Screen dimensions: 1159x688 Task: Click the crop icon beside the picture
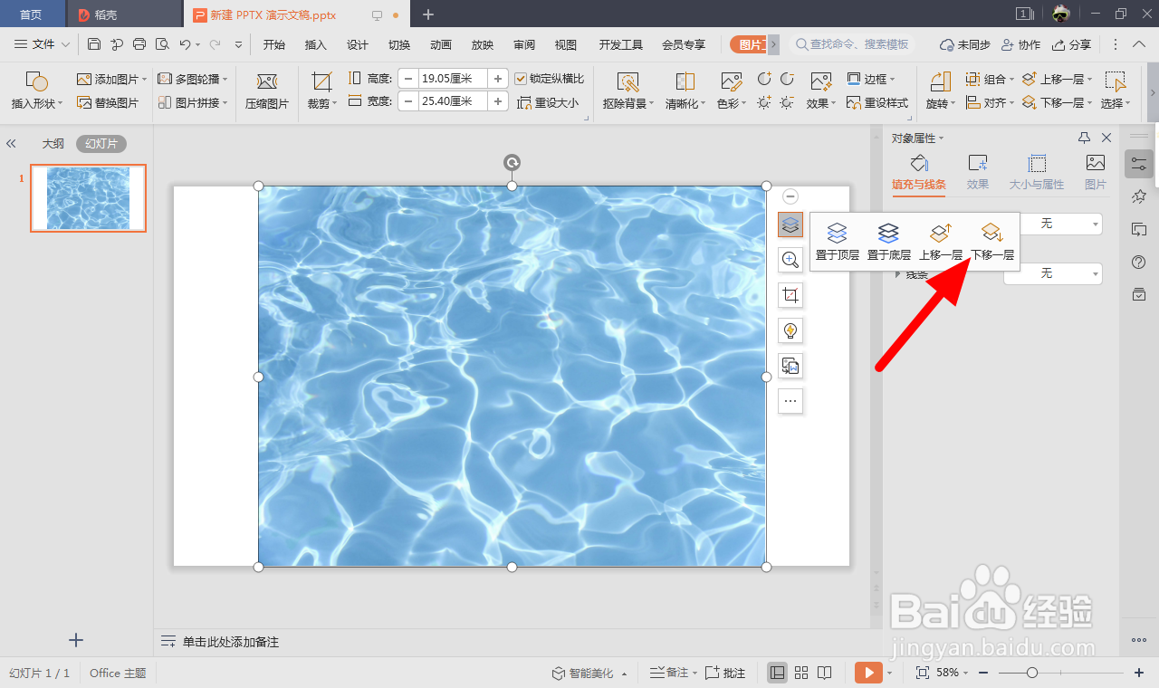(x=790, y=295)
